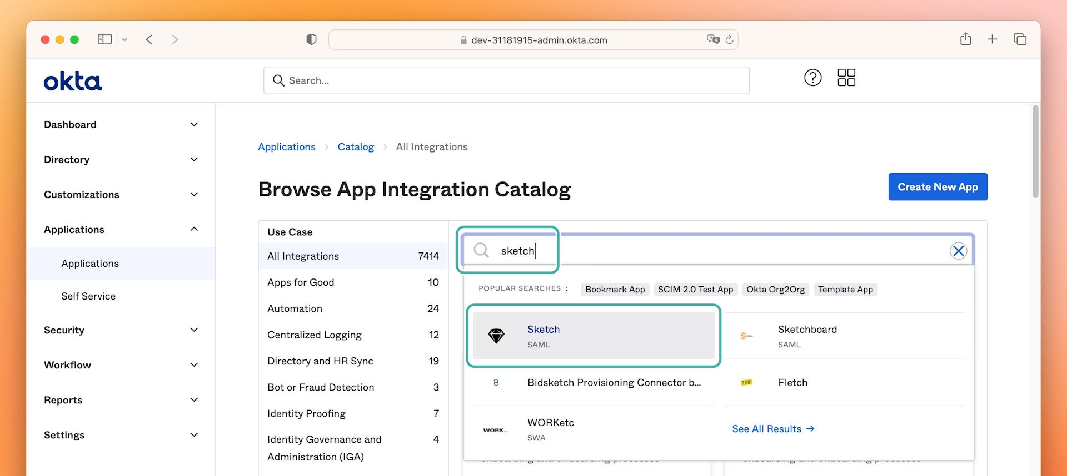The width and height of the screenshot is (1067, 476).
Task: Select Centralized Logging use case
Action: (353, 335)
